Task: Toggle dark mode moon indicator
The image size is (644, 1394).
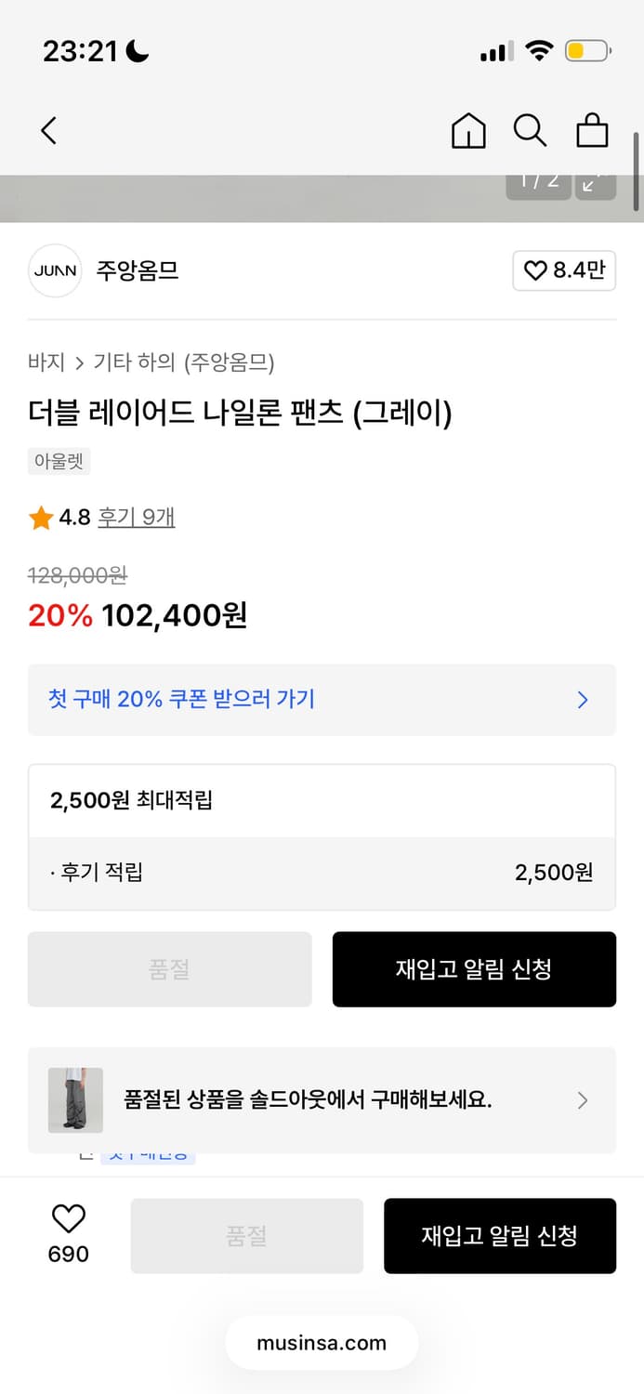Action: (x=136, y=53)
